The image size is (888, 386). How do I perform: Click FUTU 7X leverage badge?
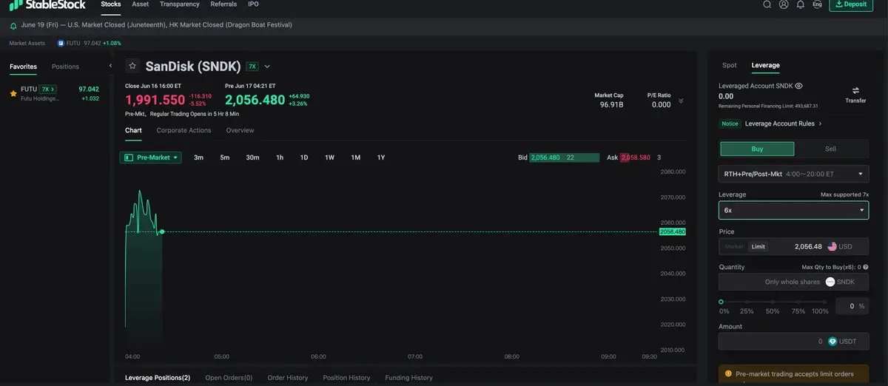tap(48, 89)
